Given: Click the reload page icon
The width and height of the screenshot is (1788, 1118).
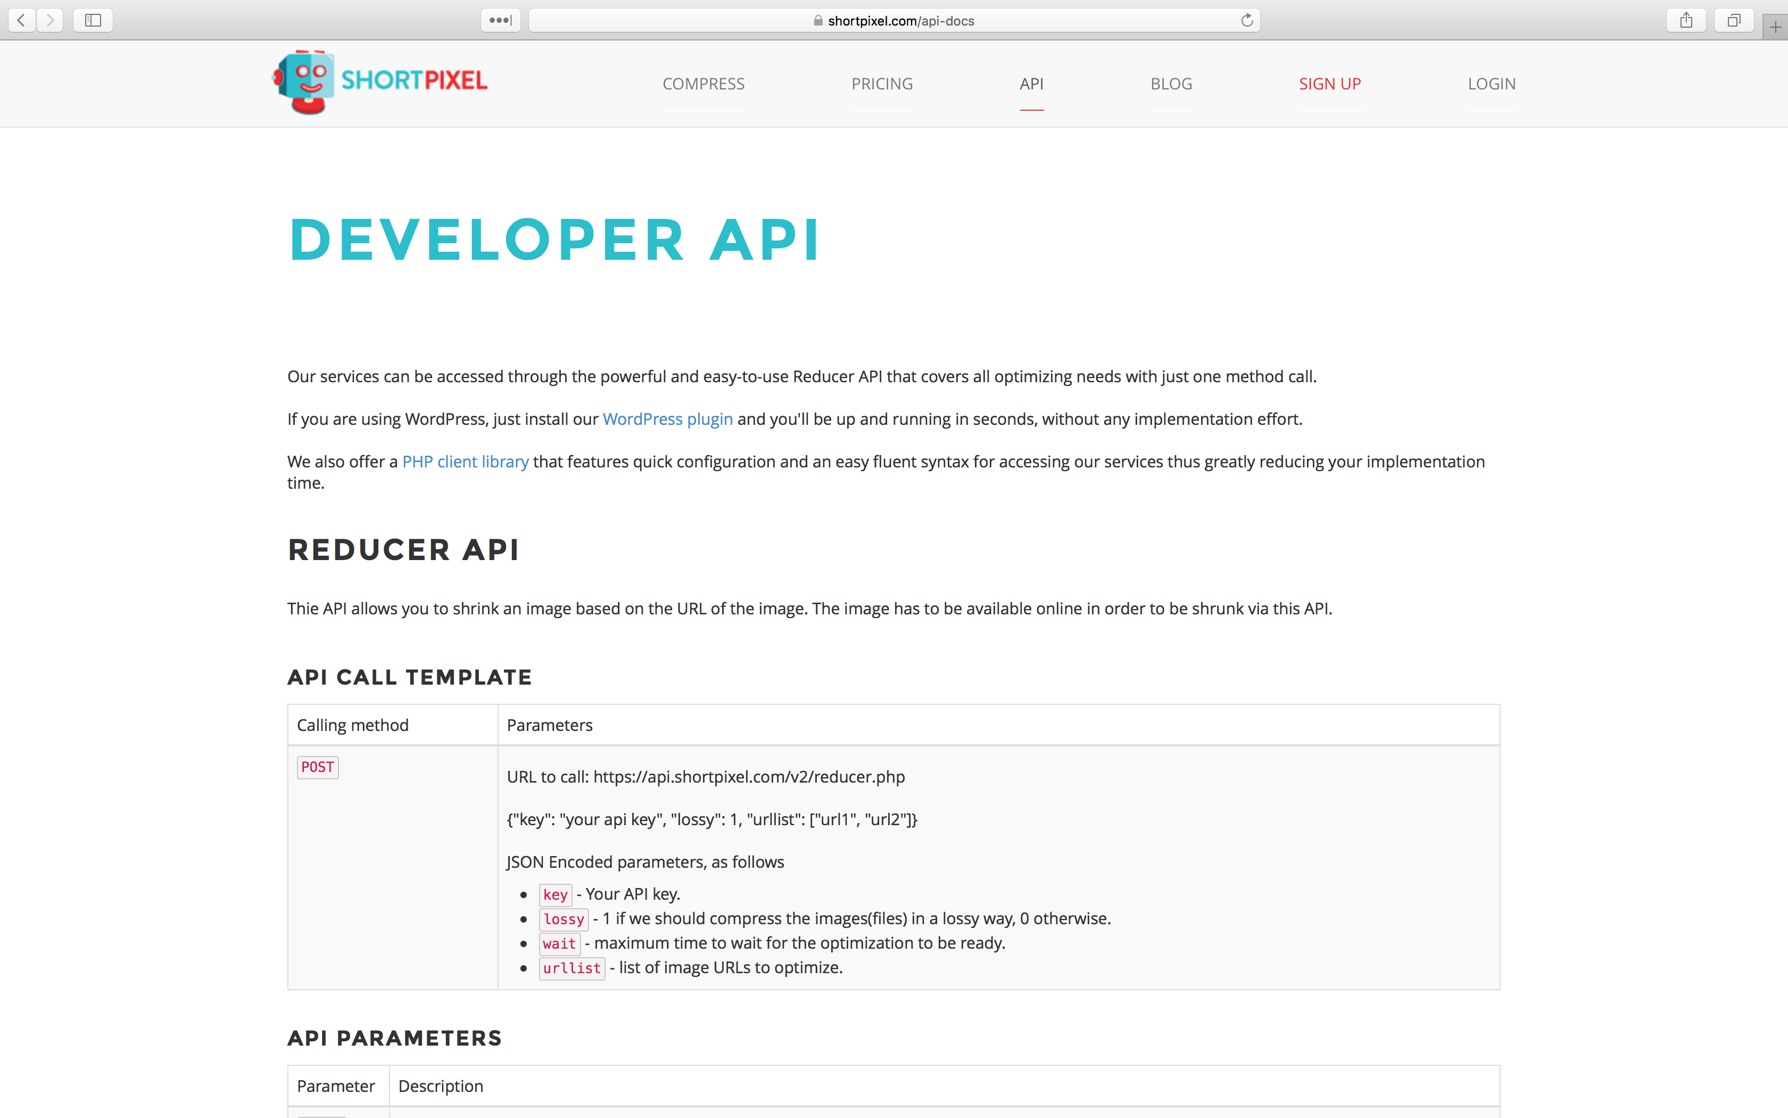Looking at the screenshot, I should (x=1246, y=20).
